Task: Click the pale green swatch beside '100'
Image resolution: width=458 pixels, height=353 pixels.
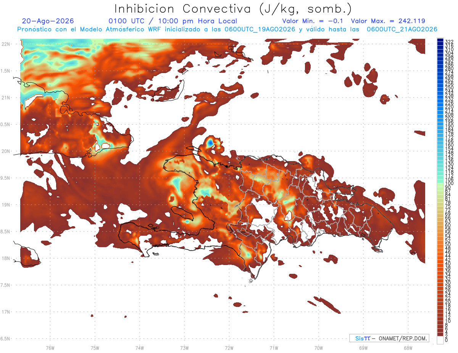Action: click(440, 184)
